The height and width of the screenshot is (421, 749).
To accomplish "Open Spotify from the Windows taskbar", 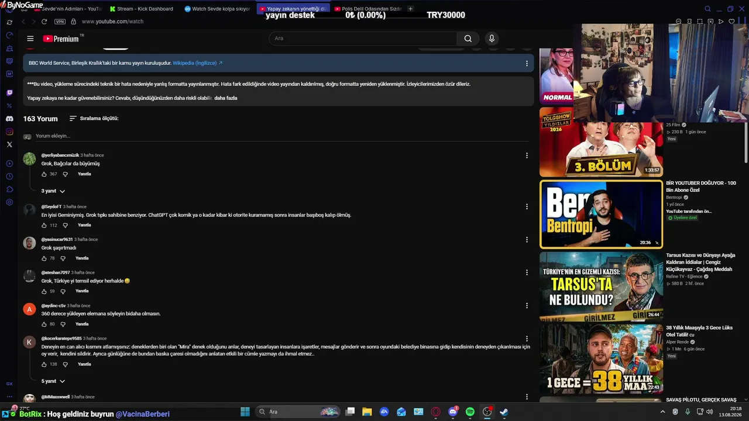I will [470, 412].
